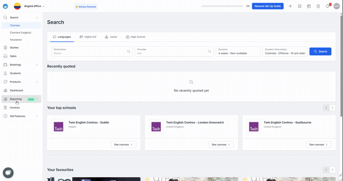Click the Destination search field
Viewport: 343px width, 181px height.
[92, 51]
